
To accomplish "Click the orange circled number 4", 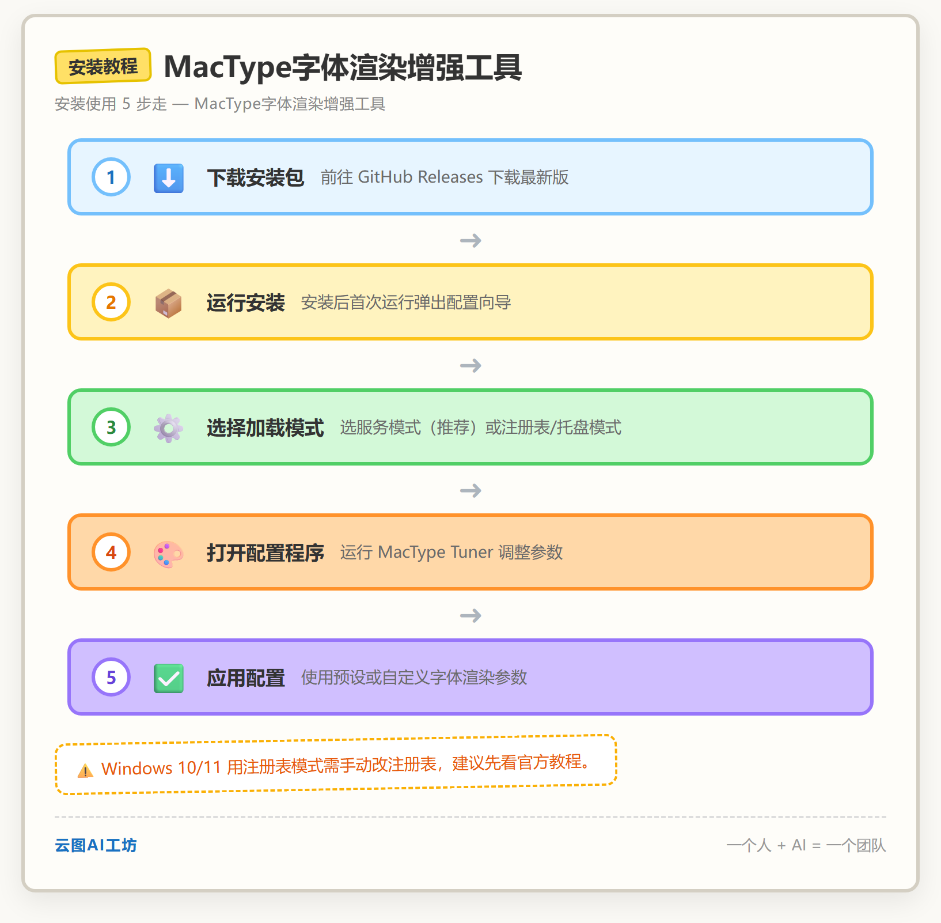I will pyautogui.click(x=111, y=553).
